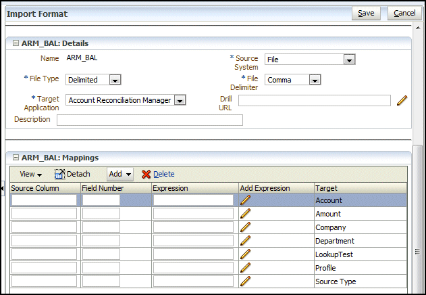Click the Description input field

click(150, 120)
